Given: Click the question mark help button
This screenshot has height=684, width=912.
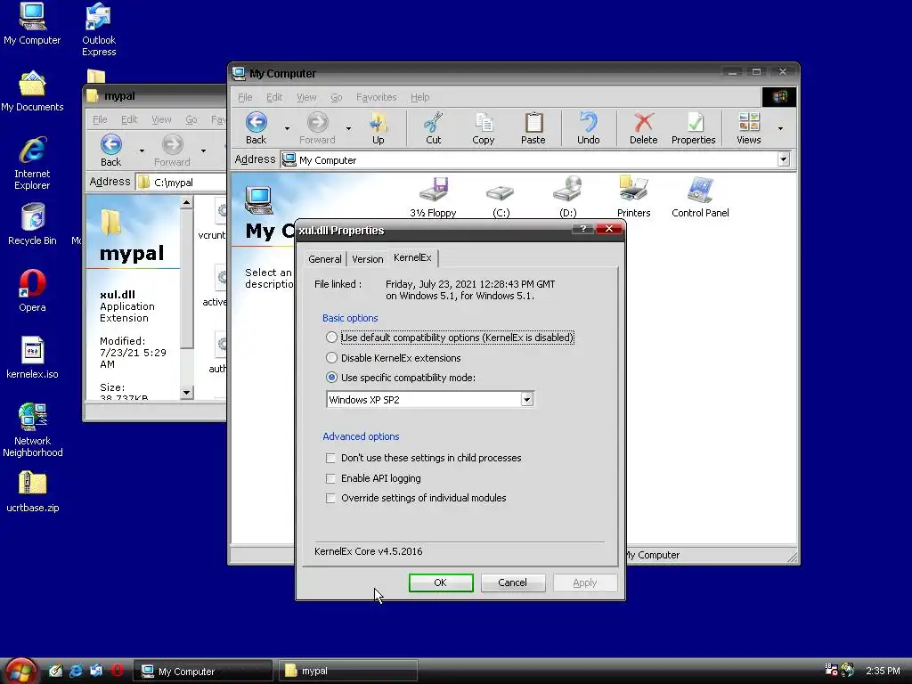Looking at the screenshot, I should coord(582,229).
